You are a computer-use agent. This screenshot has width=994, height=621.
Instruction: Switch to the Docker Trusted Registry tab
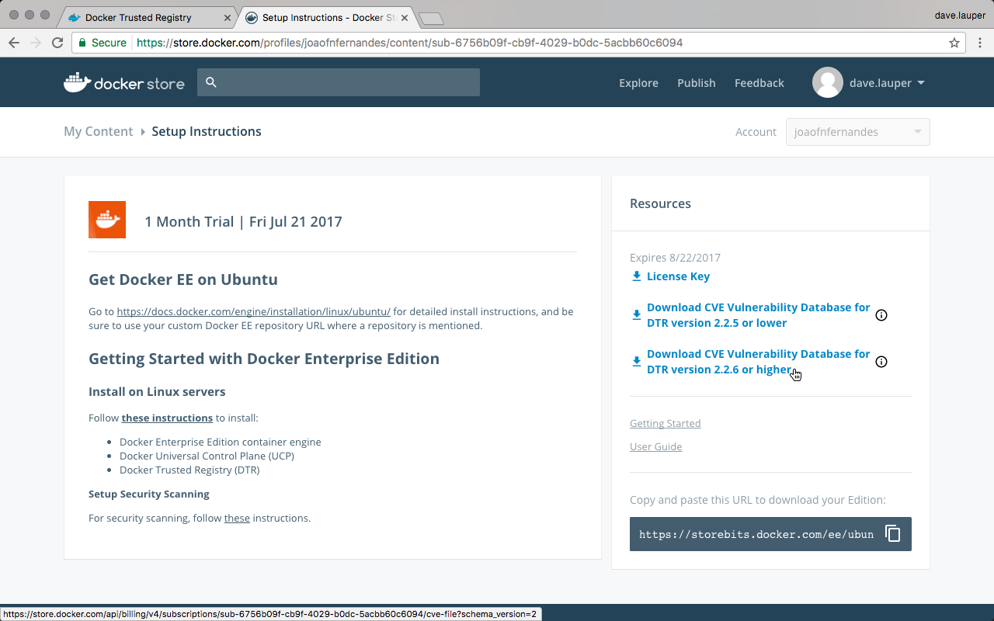(138, 17)
